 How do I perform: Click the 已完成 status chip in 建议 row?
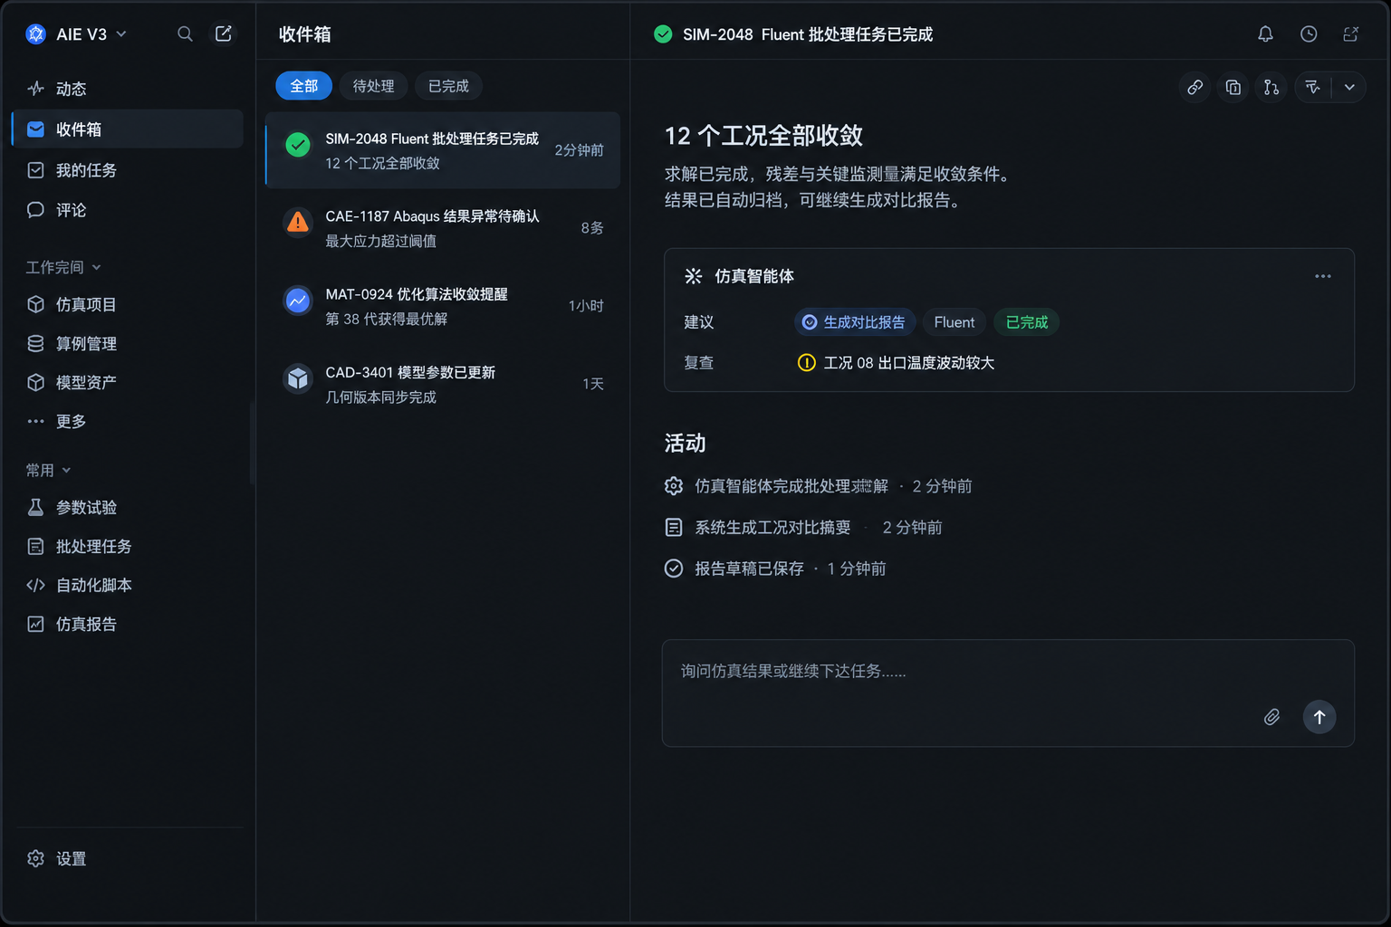pyautogui.click(x=1027, y=322)
